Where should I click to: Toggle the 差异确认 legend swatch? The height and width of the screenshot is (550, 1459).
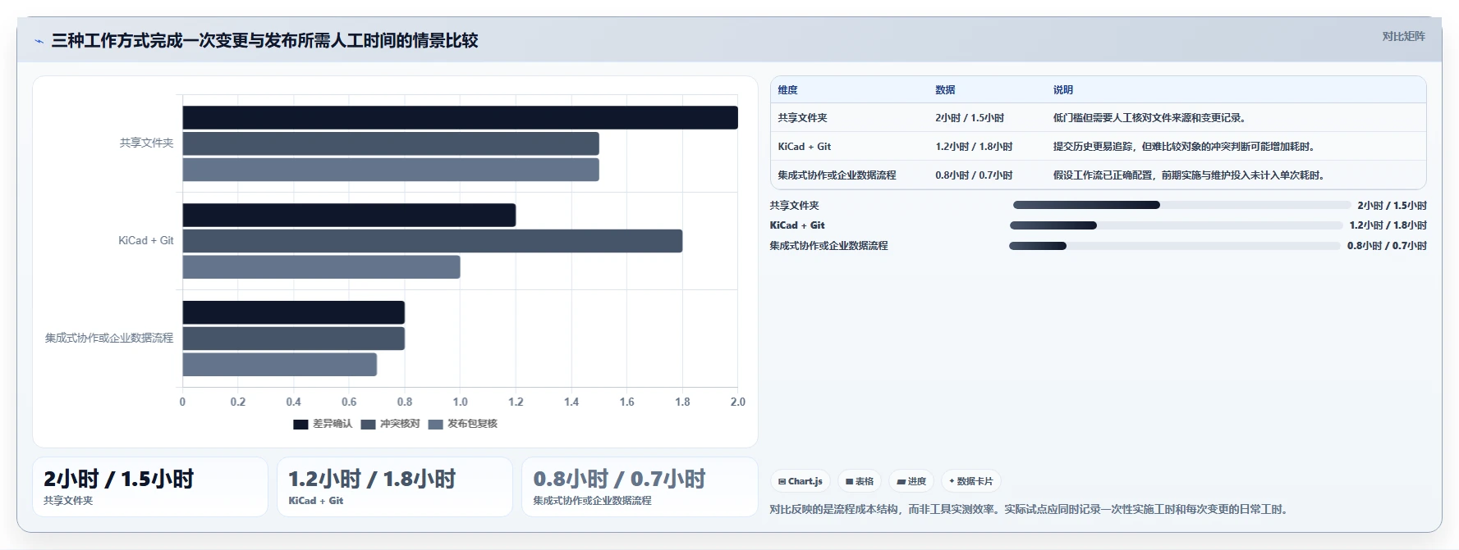[x=301, y=424]
